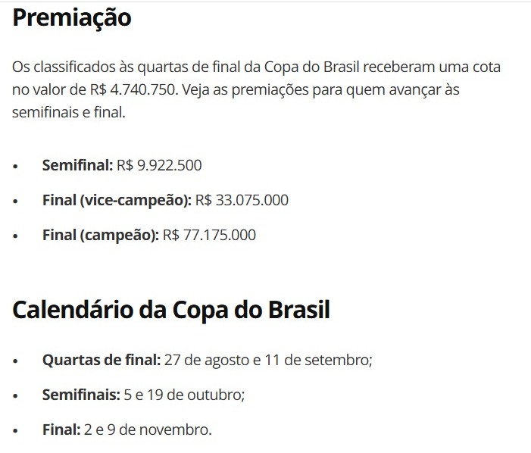Click the Final calendar label
The height and width of the screenshot is (453, 531).
pyautogui.click(x=61, y=430)
